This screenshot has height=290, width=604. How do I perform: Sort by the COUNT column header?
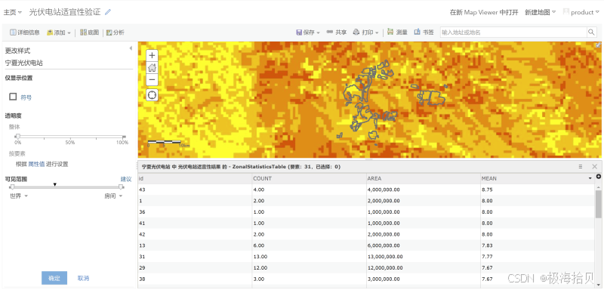tap(309, 179)
